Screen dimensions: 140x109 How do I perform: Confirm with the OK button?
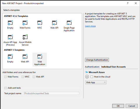pos(118,106)
